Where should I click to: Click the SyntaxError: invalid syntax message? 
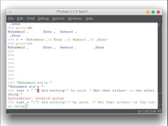(36, 98)
